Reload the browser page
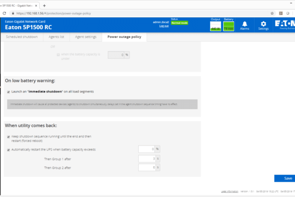This screenshot has height=197, width=295. [5, 13]
